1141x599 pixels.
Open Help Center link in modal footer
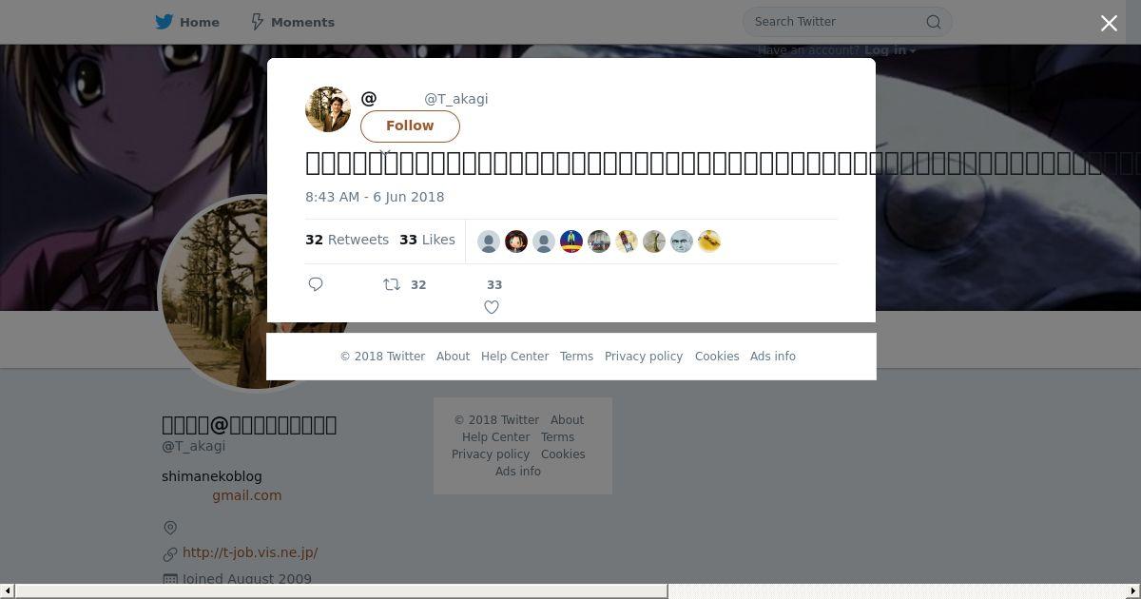[514, 357]
